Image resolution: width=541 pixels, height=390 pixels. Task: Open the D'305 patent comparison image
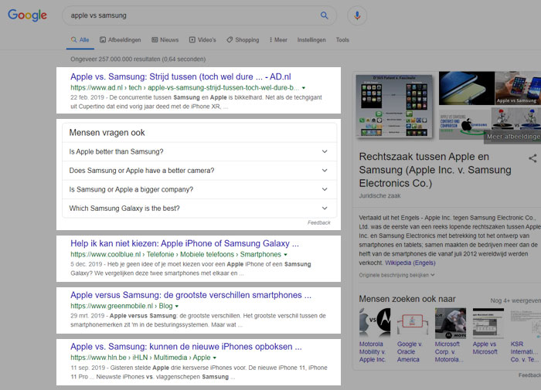(394, 106)
